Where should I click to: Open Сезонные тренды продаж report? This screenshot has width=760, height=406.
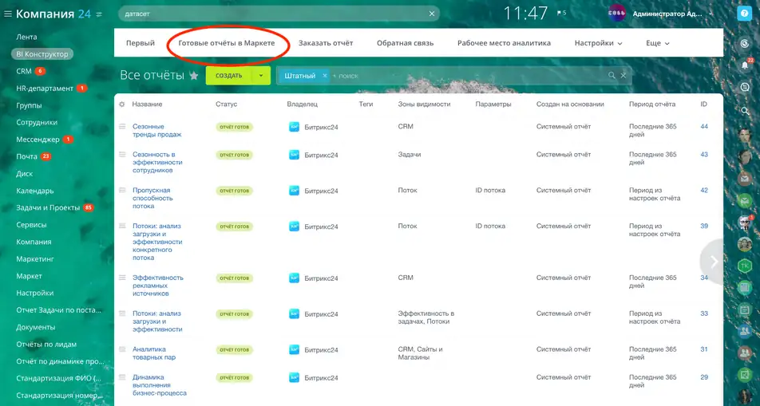[157, 130]
